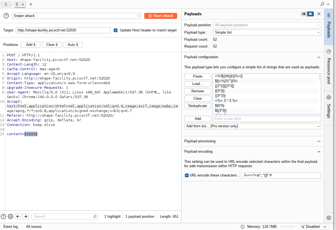Add a new Intruder tab
The height and width of the screenshot is (230, 336).
(x=31, y=4)
